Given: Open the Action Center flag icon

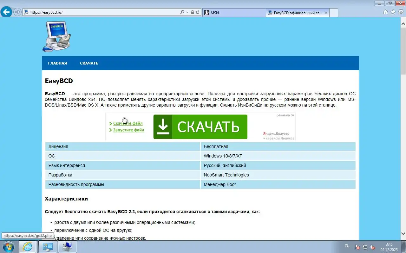Looking at the screenshot, I should (x=357, y=247).
